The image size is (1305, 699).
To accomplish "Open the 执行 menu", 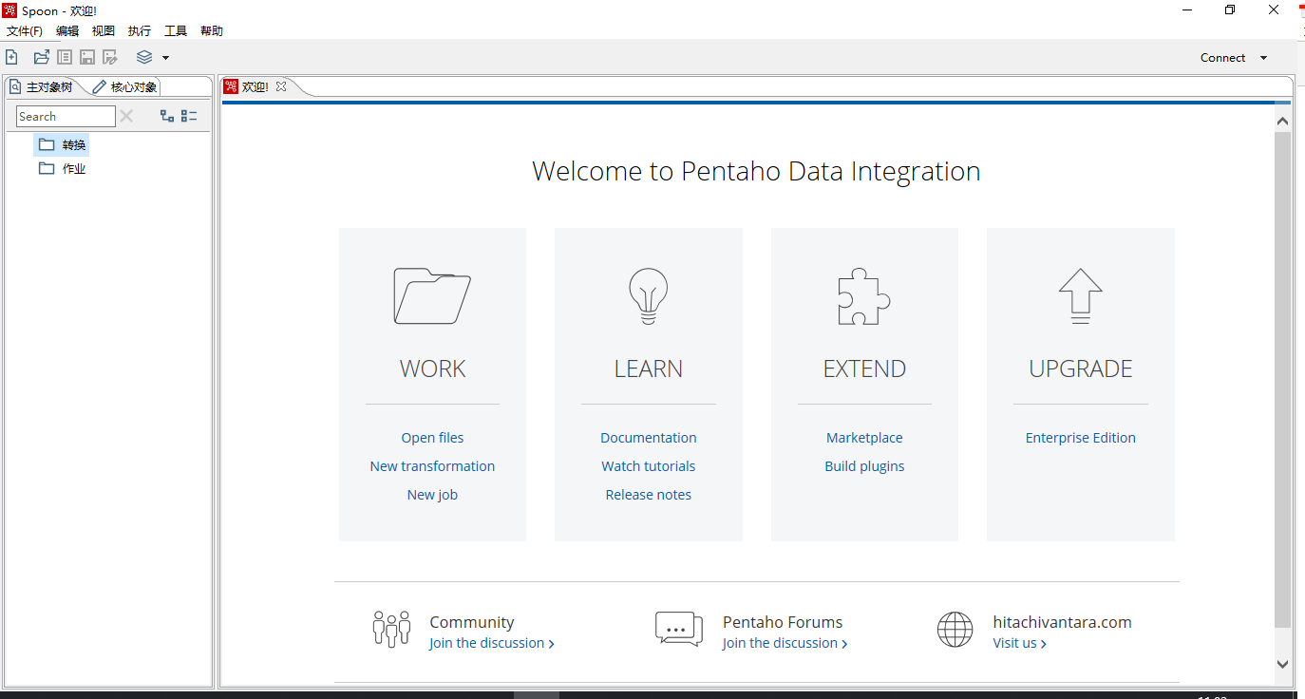I will (x=140, y=31).
